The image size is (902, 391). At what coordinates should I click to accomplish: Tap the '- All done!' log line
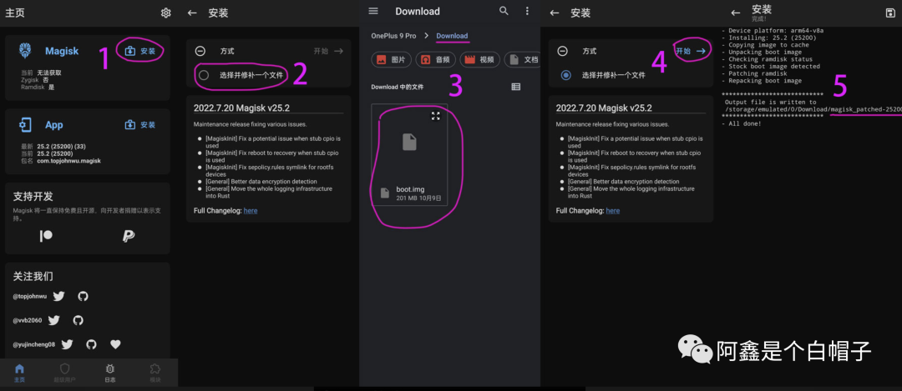point(741,124)
